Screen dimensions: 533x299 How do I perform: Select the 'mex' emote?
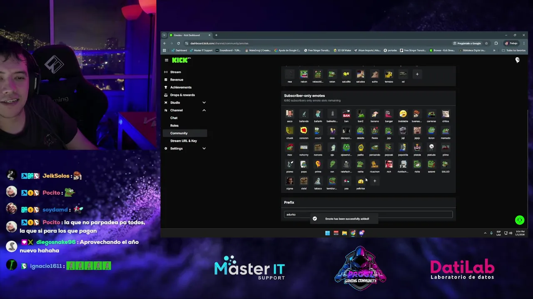[x=289, y=147]
